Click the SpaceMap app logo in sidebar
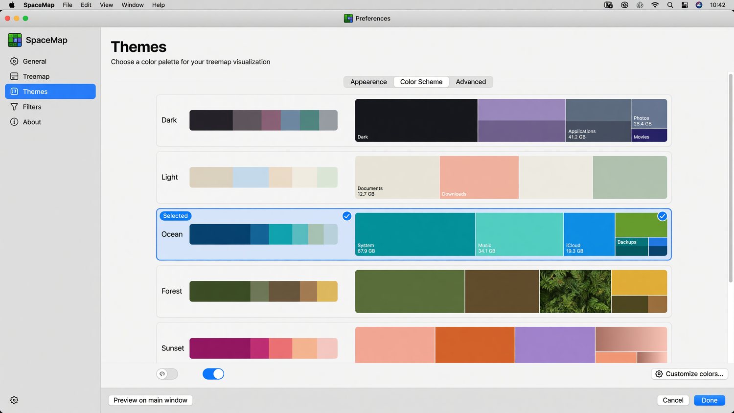 coord(15,40)
